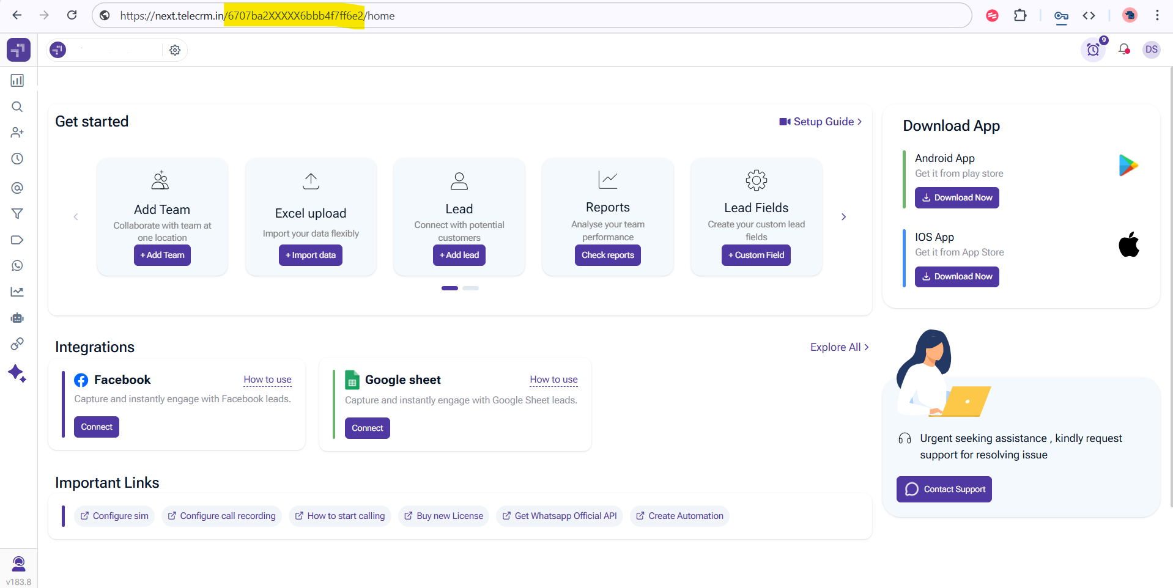Viewport: 1173px width, 588px height.
Task: Open Facebook How to use link
Action: pyautogui.click(x=268, y=380)
